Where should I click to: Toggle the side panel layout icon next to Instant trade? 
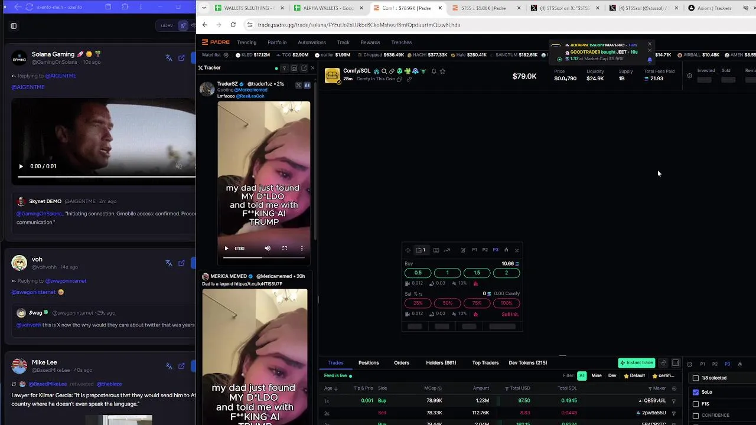tap(676, 363)
